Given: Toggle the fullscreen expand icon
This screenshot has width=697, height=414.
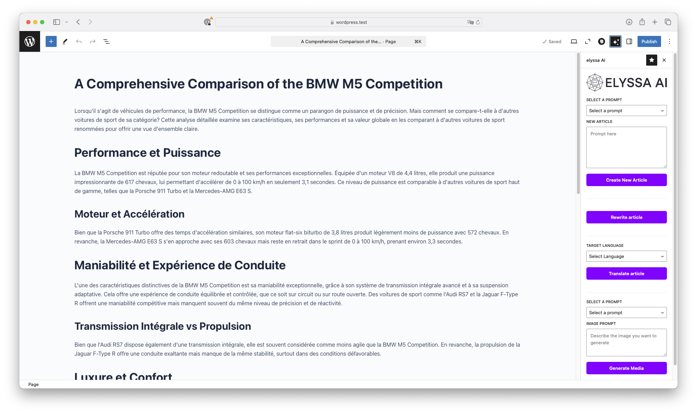Looking at the screenshot, I should [587, 41].
